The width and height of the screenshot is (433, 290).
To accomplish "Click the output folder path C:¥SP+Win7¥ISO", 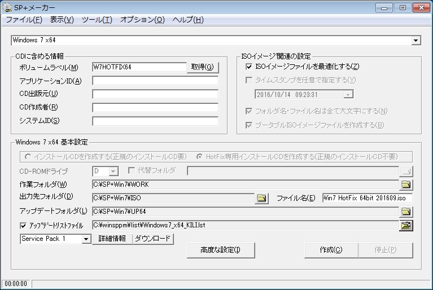I will [x=173, y=198].
